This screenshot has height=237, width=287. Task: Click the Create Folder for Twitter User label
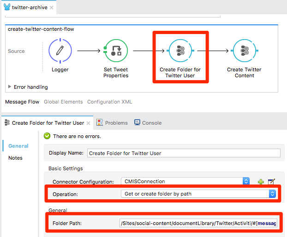click(180, 73)
